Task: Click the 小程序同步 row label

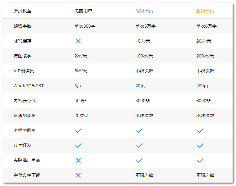Action: [24, 130]
